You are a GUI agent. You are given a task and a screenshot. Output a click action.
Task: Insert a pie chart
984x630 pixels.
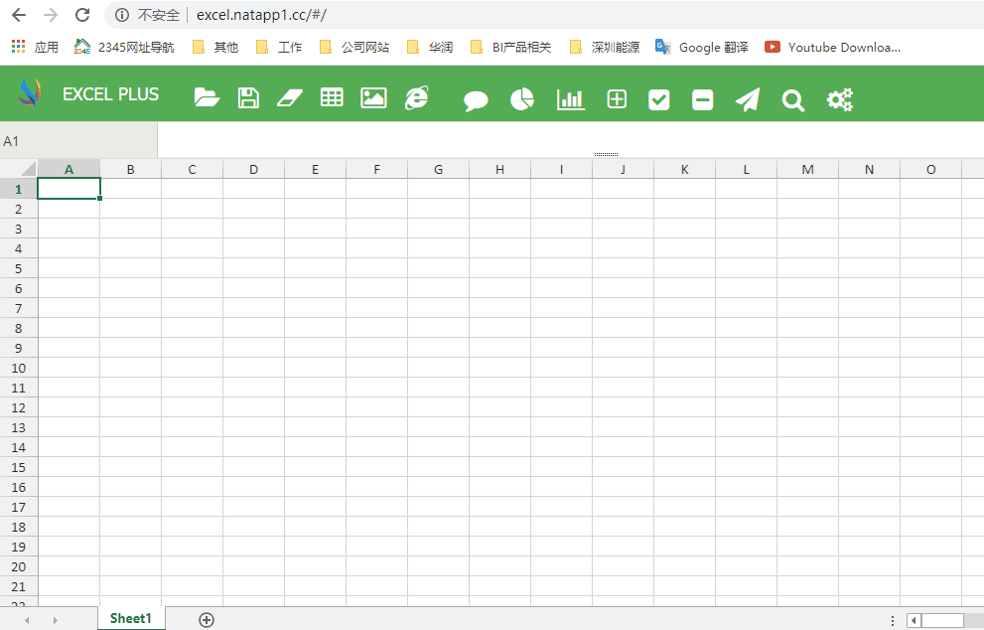pos(522,99)
